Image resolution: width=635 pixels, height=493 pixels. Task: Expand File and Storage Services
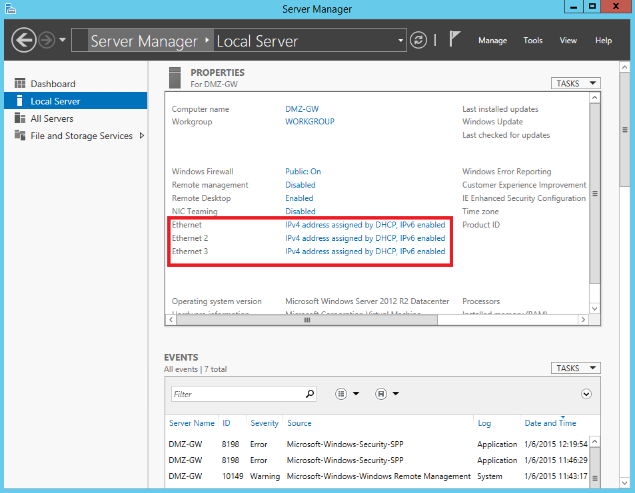click(x=143, y=136)
